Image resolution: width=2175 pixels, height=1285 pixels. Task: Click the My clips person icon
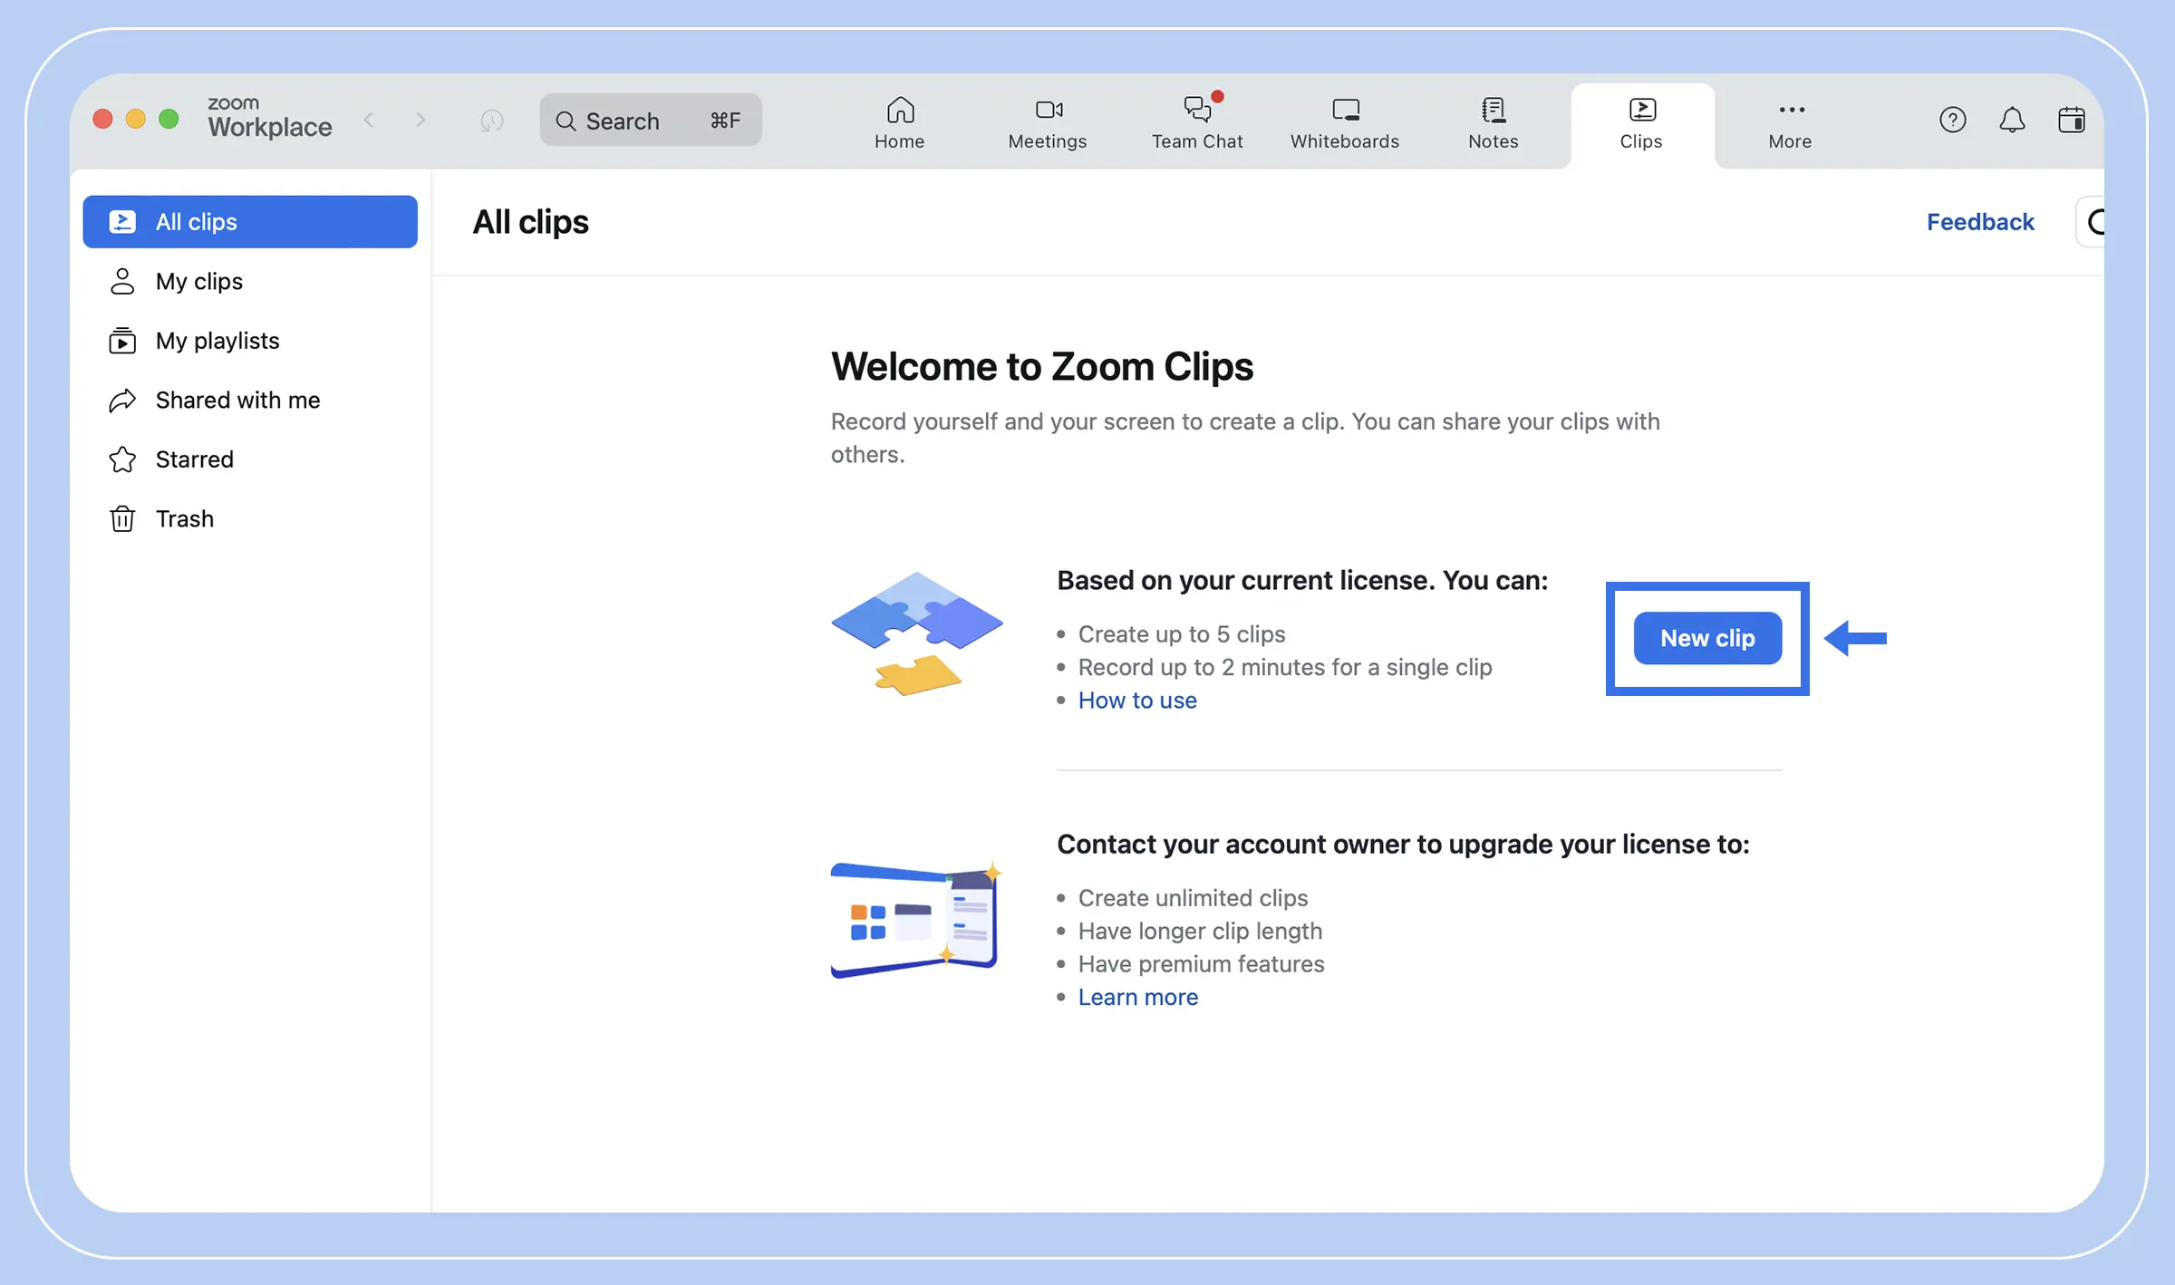[x=122, y=281]
